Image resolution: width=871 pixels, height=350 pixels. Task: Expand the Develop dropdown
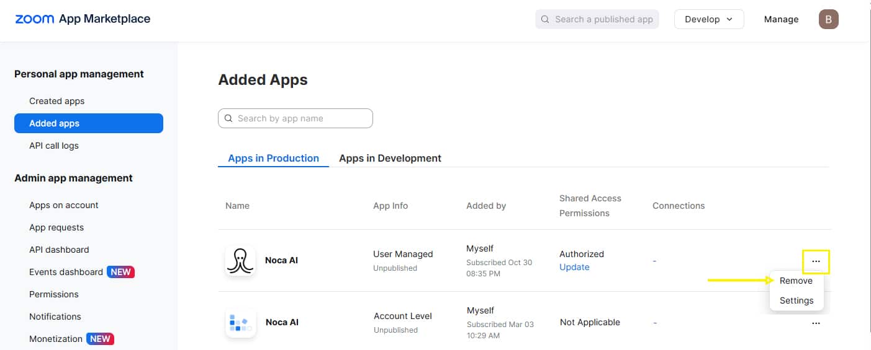(x=708, y=19)
